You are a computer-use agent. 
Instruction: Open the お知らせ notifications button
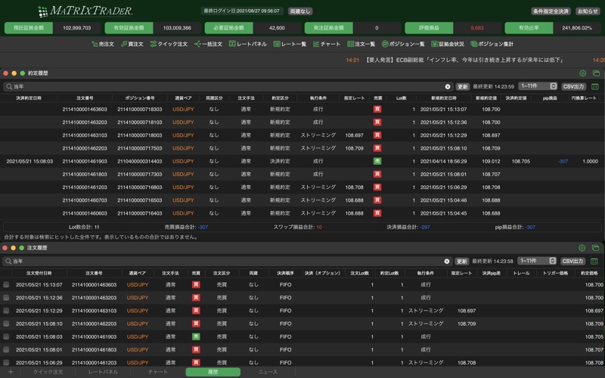588,11
